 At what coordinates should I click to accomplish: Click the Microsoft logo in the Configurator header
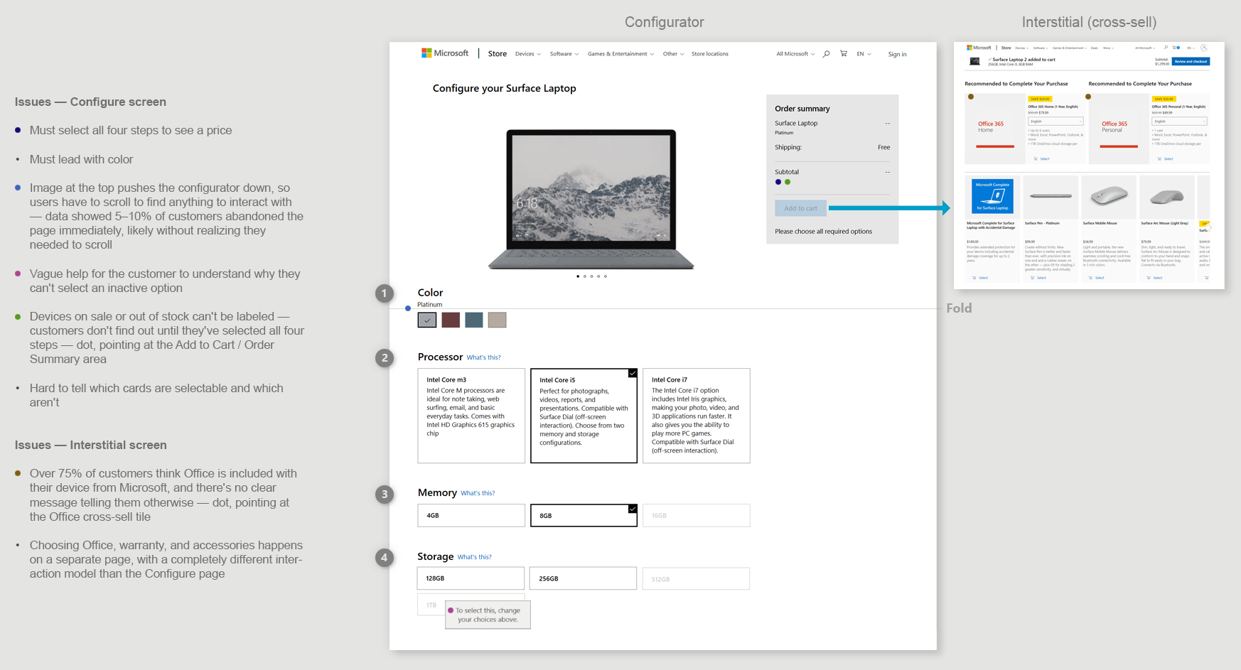point(445,53)
